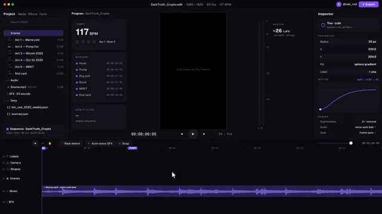
Task: Open the Fit · Full zoom selector
Action: click(226, 134)
